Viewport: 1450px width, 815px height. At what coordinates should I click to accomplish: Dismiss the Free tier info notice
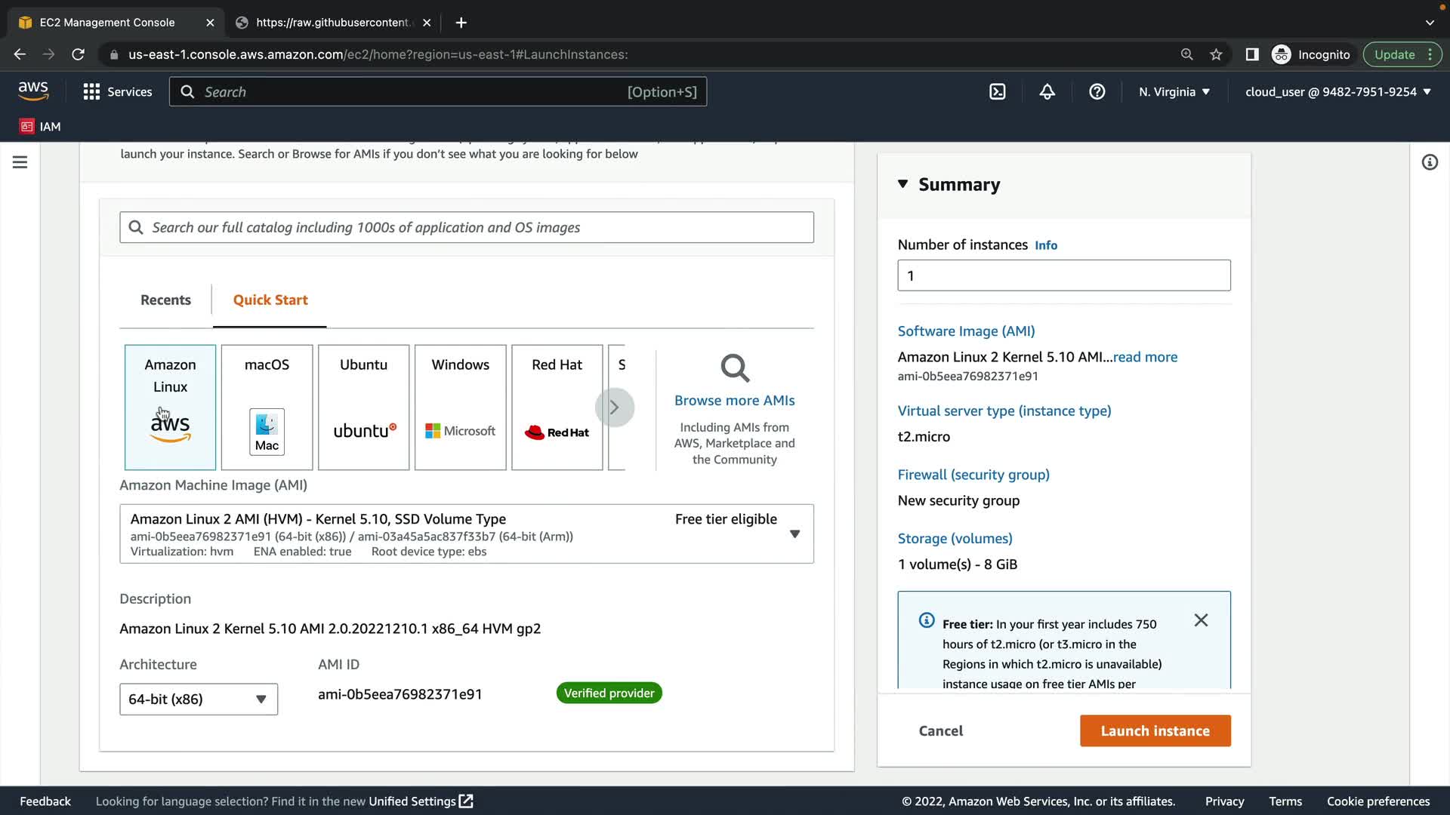click(1201, 620)
